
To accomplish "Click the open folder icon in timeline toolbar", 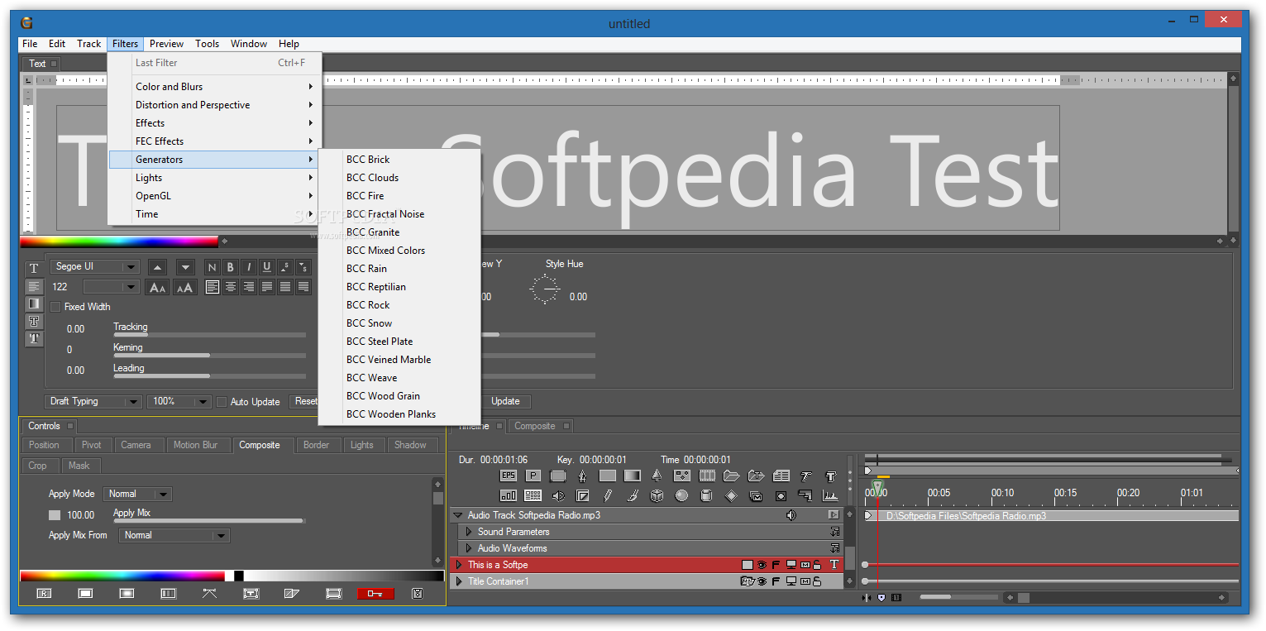I will click(x=732, y=476).
